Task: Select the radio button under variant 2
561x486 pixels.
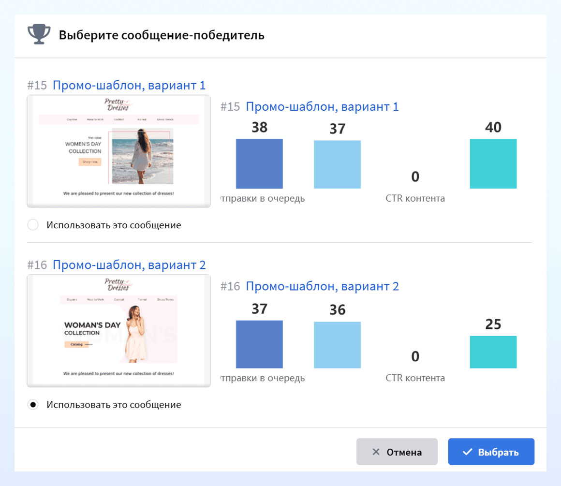Action: [x=33, y=404]
